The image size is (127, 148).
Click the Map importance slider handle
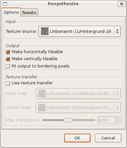[69, 120]
